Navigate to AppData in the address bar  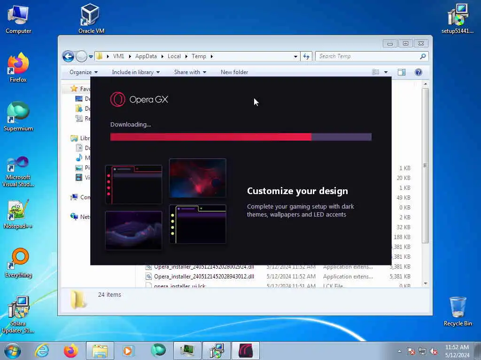(x=146, y=56)
